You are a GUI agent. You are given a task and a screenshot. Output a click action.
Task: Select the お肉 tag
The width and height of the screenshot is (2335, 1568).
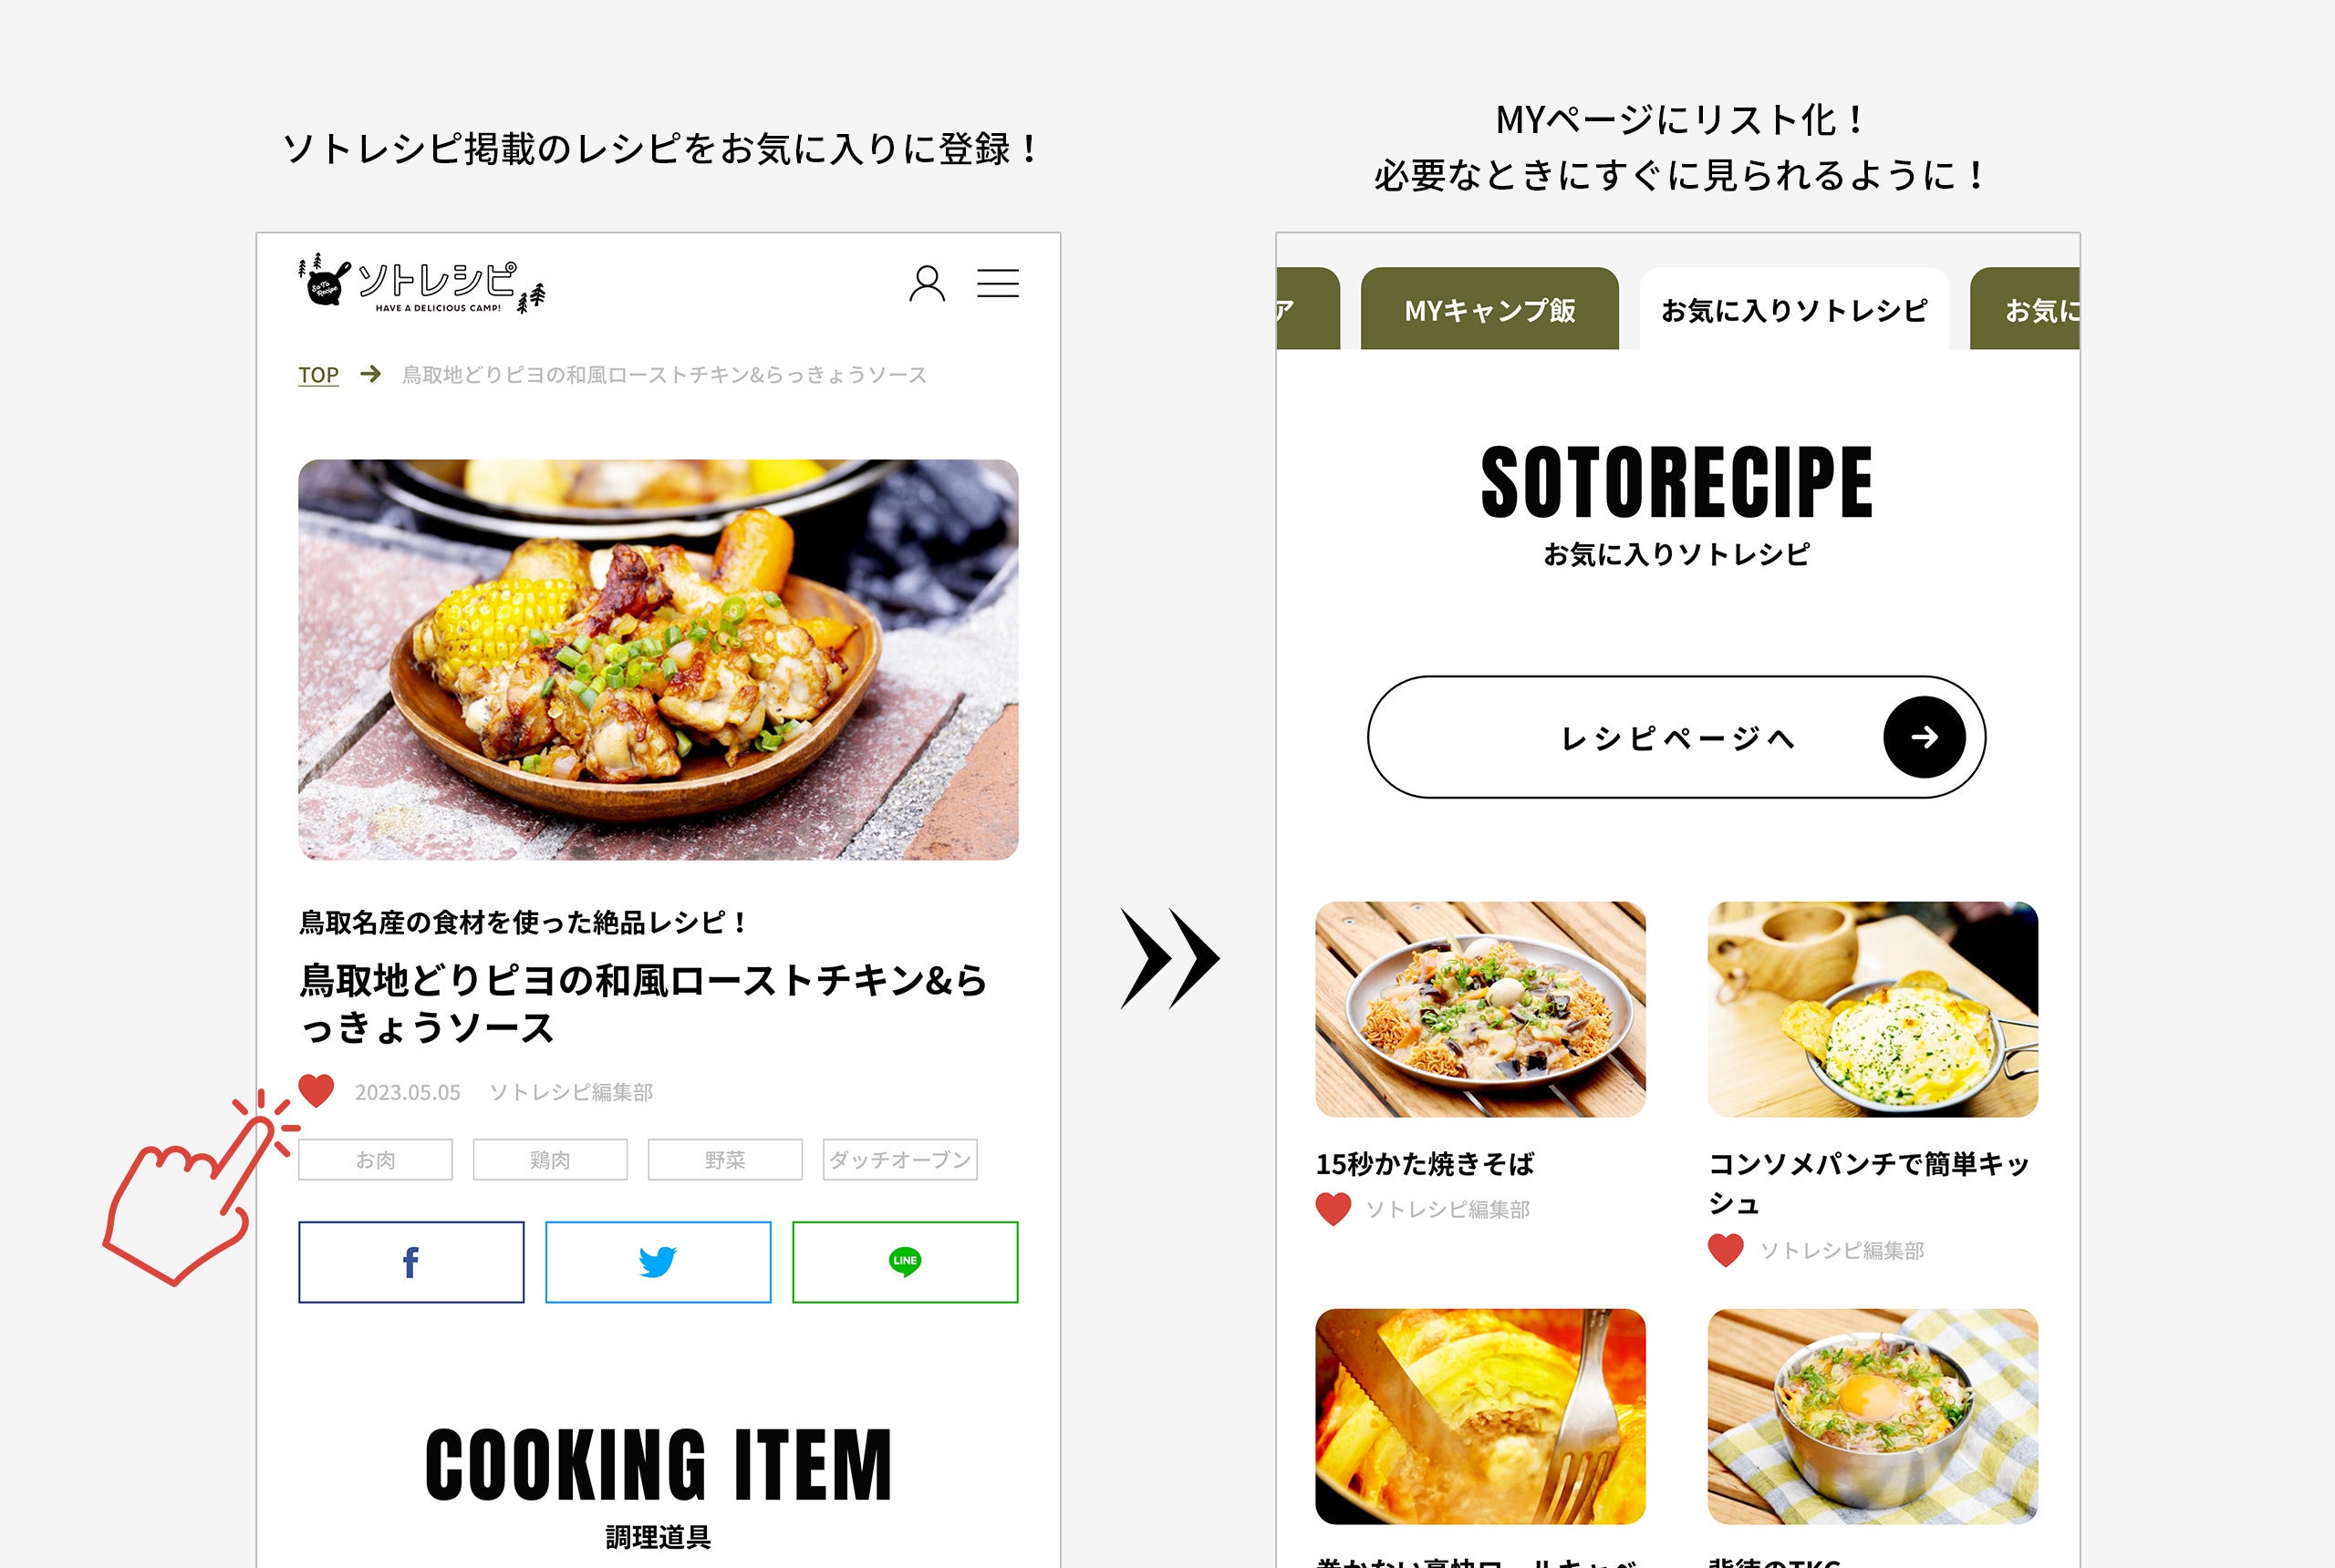[375, 1160]
